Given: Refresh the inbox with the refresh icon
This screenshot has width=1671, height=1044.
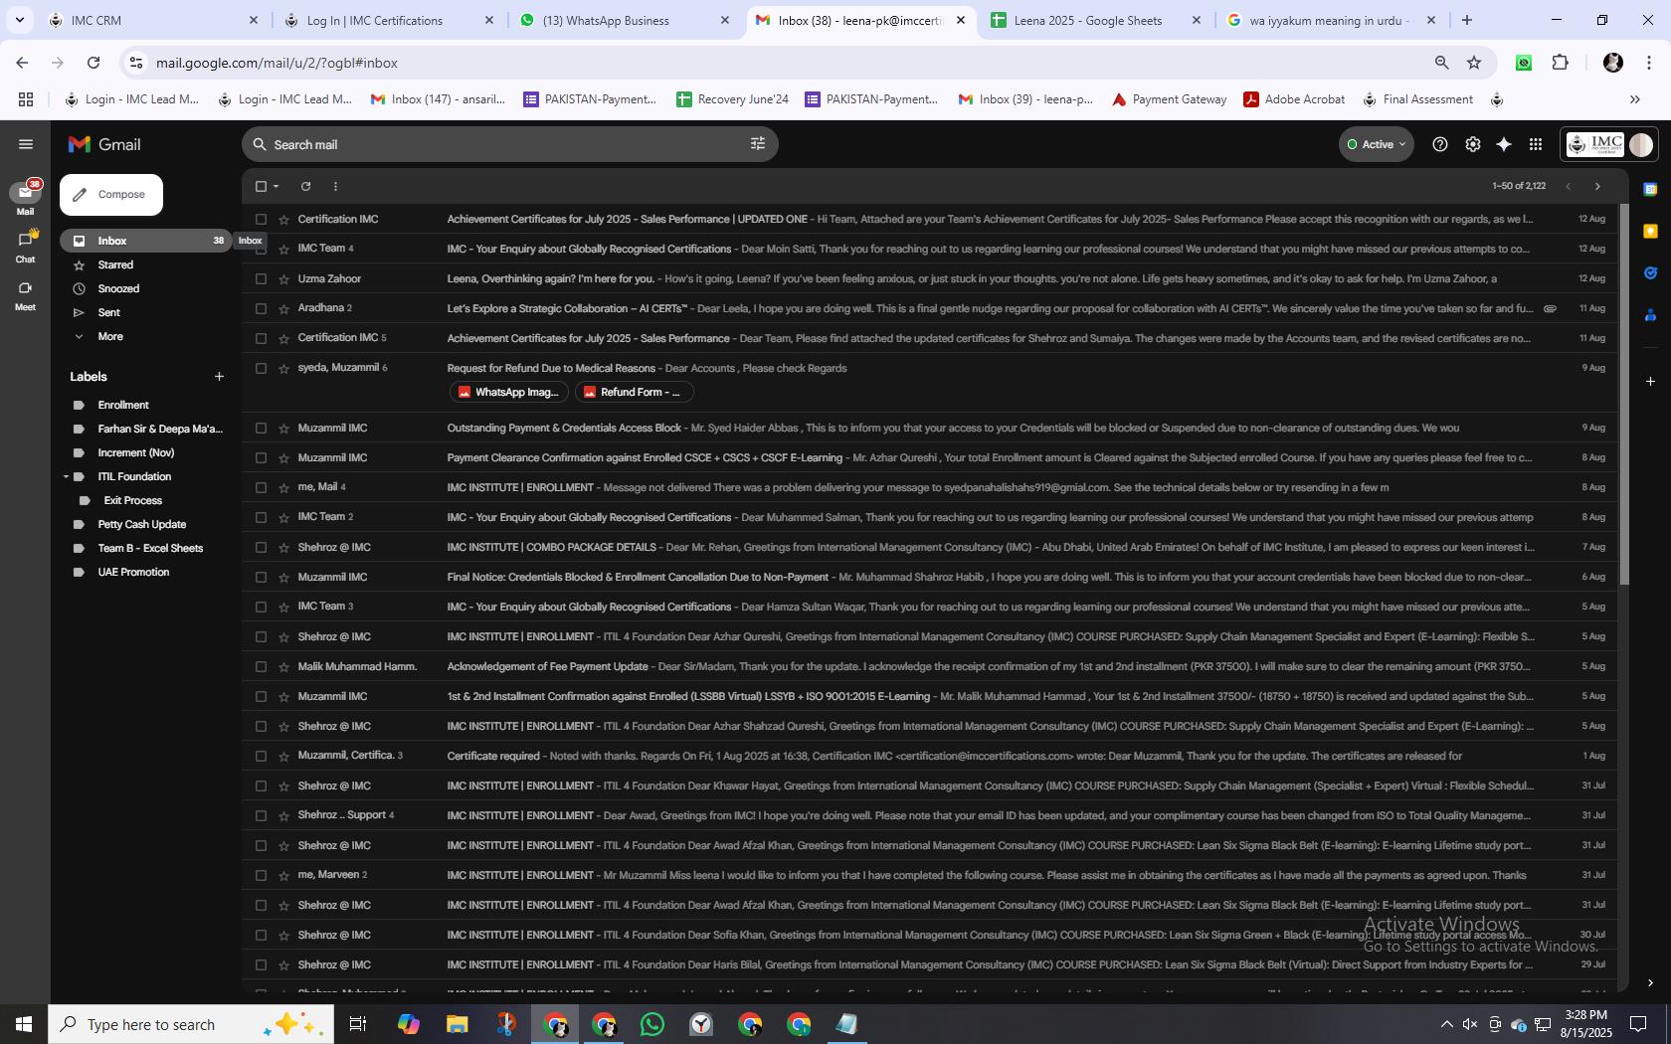Looking at the screenshot, I should click(305, 186).
